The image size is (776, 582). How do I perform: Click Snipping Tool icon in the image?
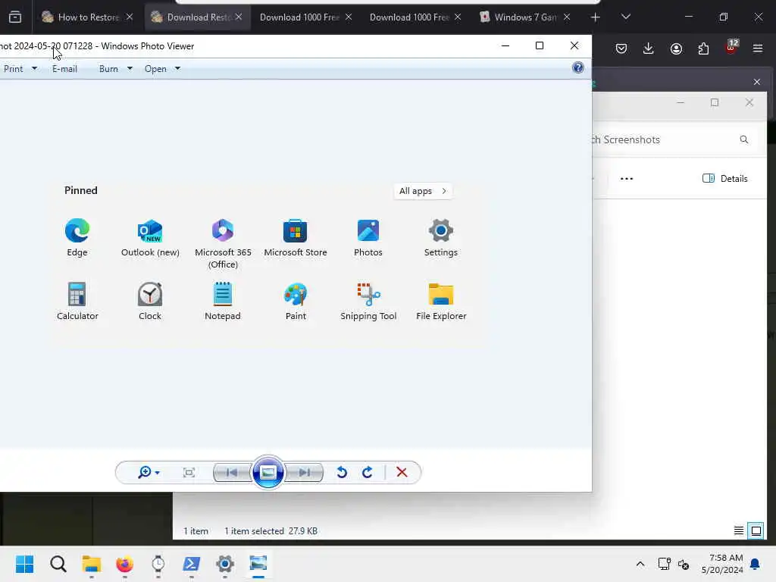(x=368, y=295)
